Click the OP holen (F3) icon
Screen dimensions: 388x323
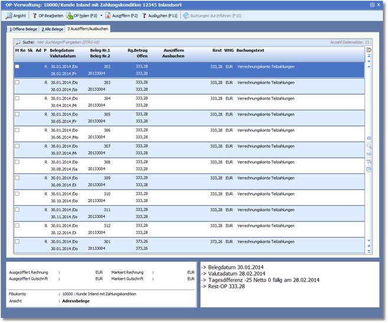click(x=70, y=15)
